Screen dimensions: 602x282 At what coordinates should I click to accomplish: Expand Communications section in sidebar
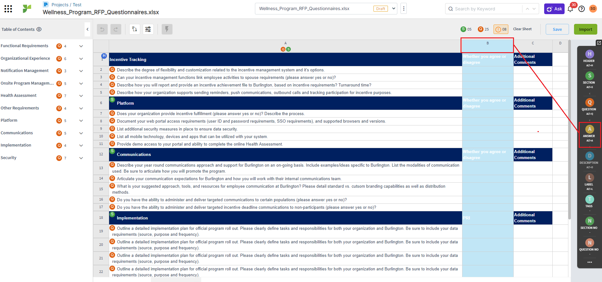coord(81,133)
